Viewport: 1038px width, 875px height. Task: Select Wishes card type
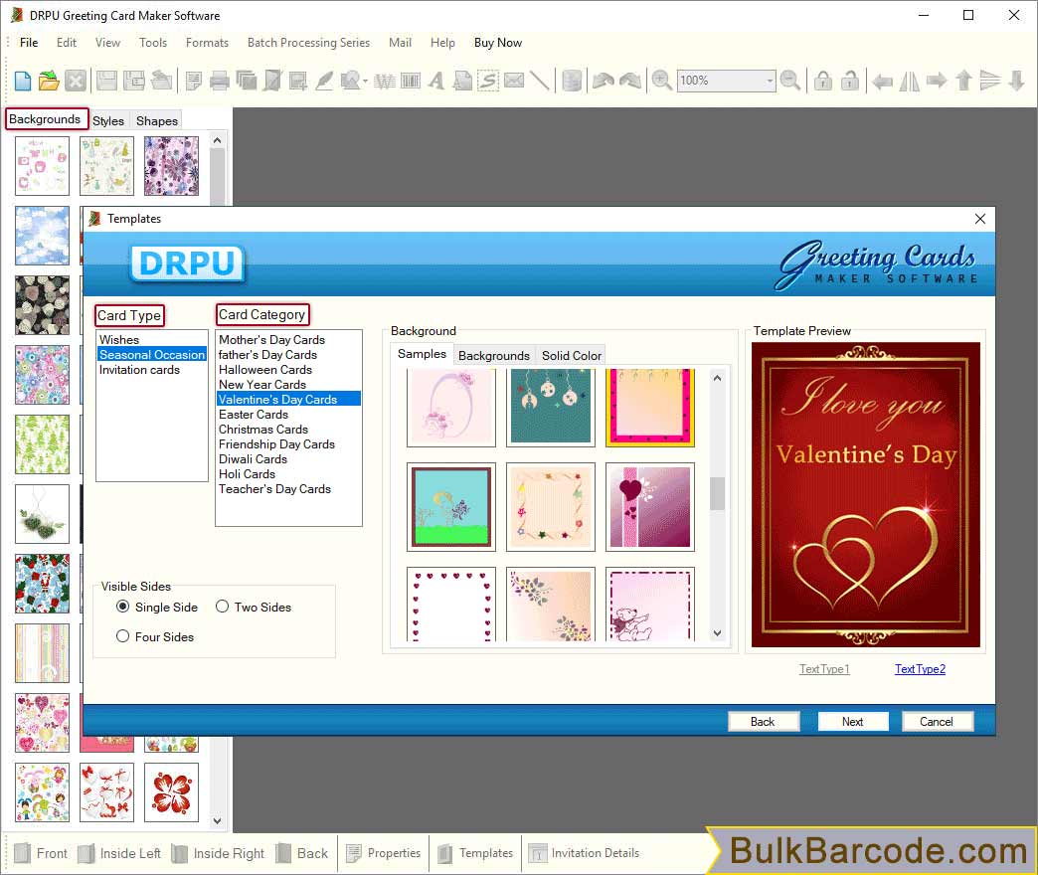click(x=119, y=339)
